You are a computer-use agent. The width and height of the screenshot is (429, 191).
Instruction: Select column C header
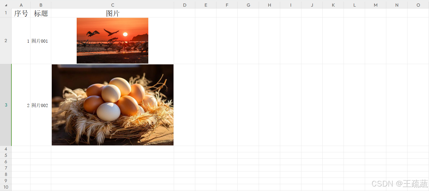[x=112, y=5]
